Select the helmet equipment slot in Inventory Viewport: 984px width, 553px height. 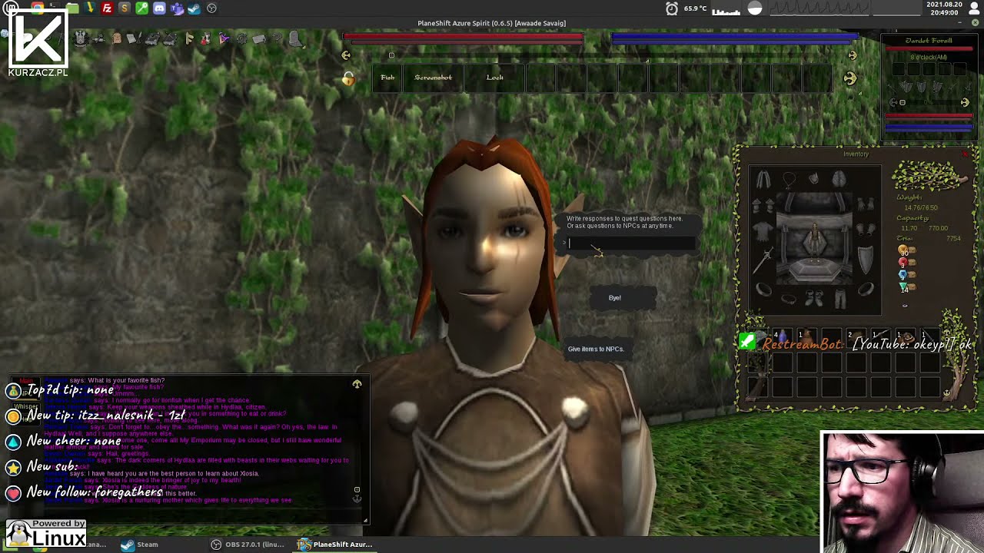[x=814, y=177]
